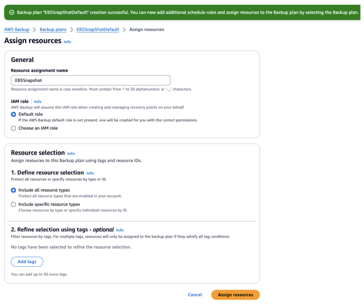Select Choose an IAM role option
364x308 pixels.
(x=13, y=128)
